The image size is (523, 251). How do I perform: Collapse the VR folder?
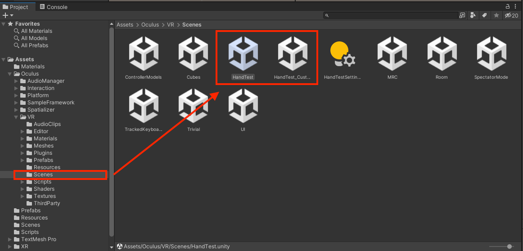16,117
